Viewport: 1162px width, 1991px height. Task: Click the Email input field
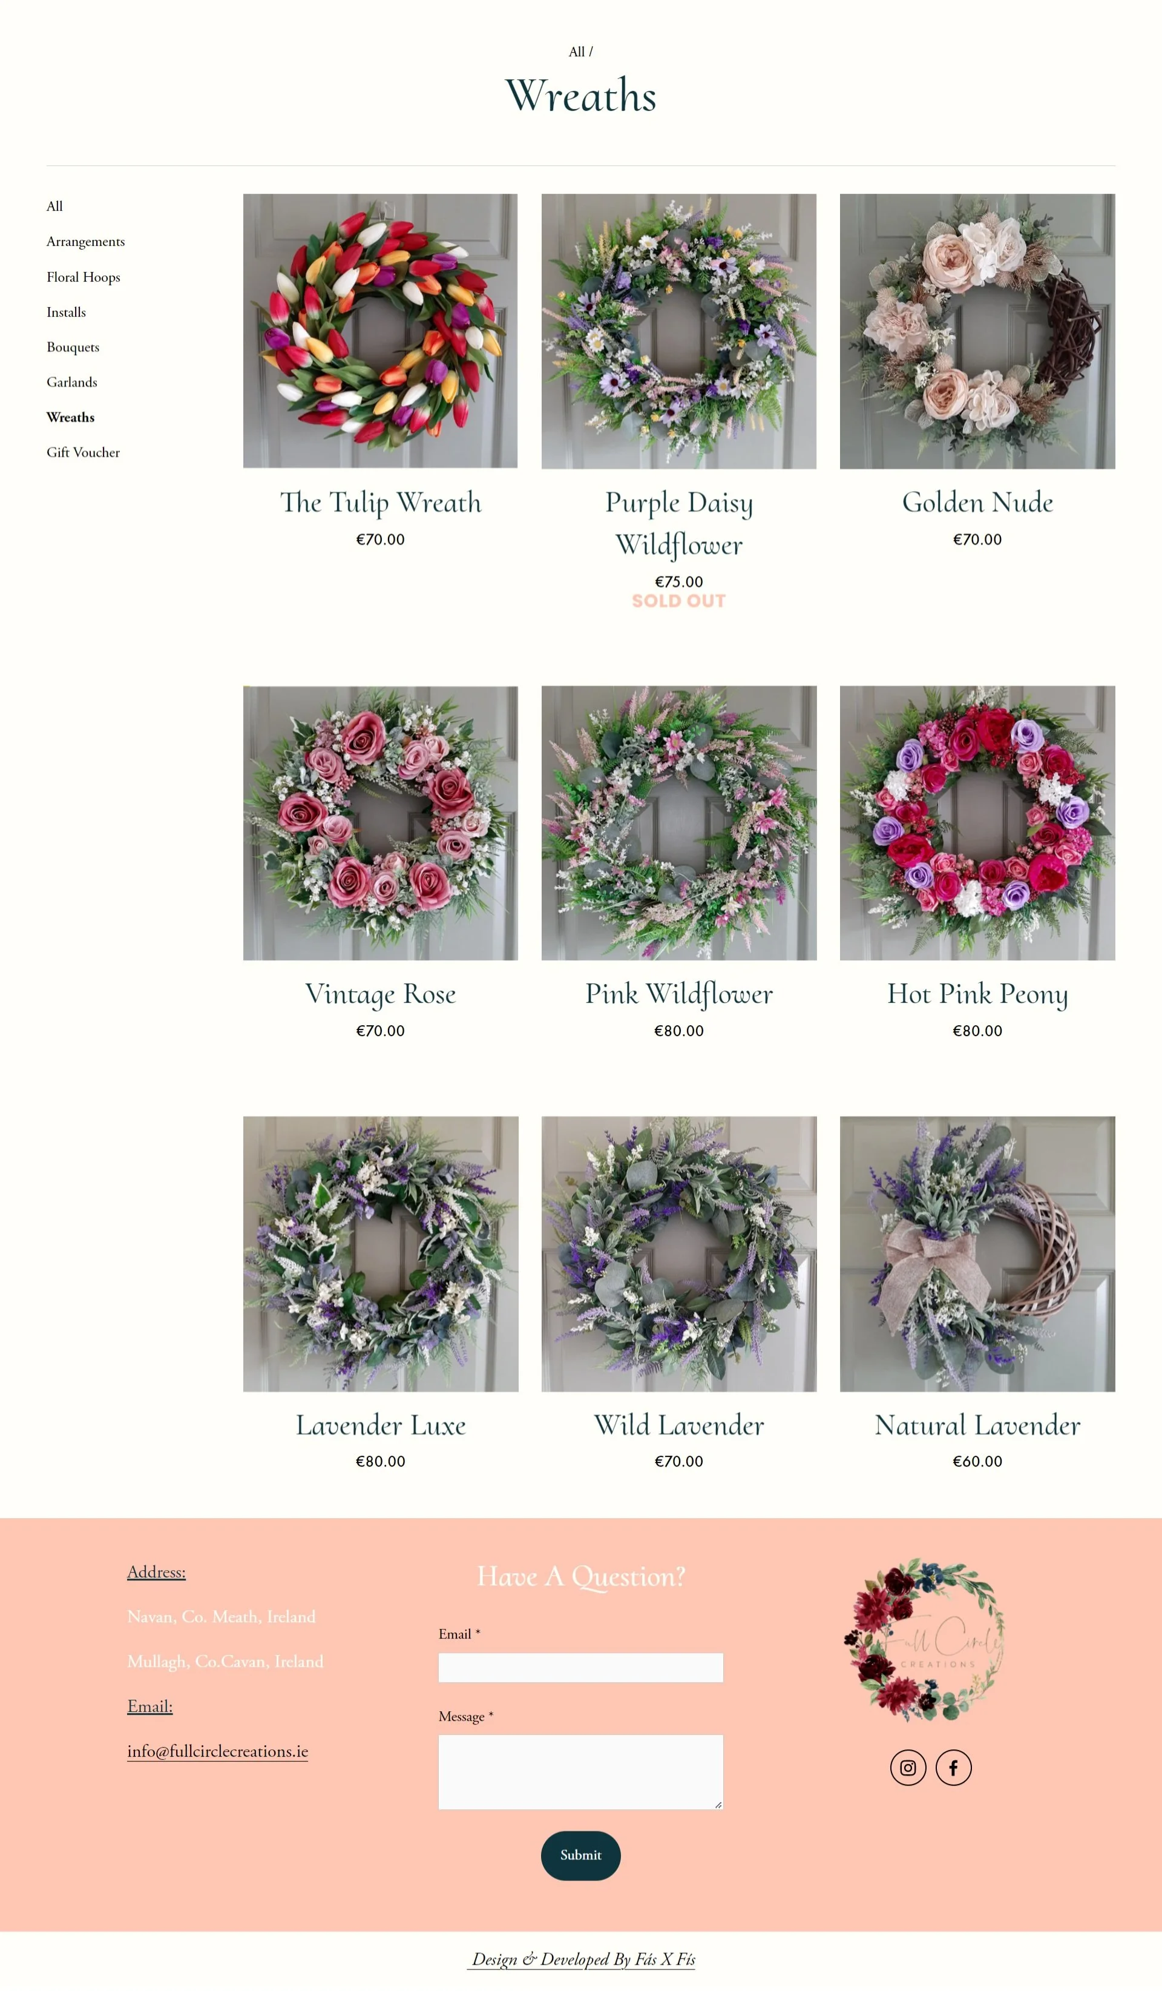pos(581,1668)
